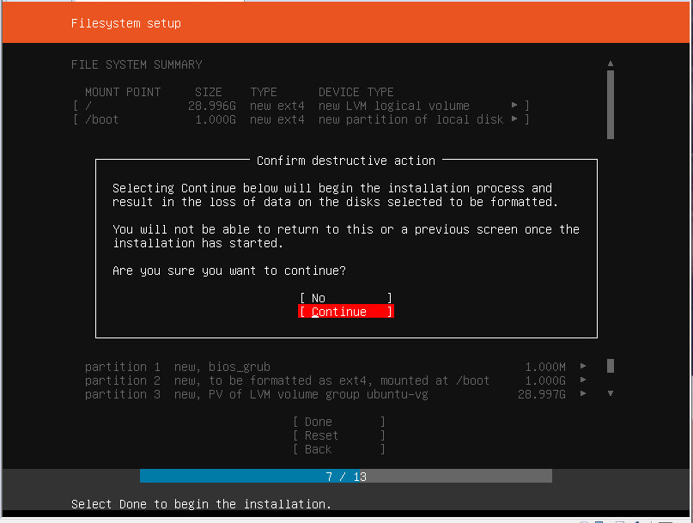Click the 'TYPE' column header
Image resolution: width=693 pixels, height=523 pixels.
(264, 92)
